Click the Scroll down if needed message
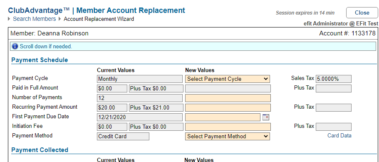 tap(46, 46)
